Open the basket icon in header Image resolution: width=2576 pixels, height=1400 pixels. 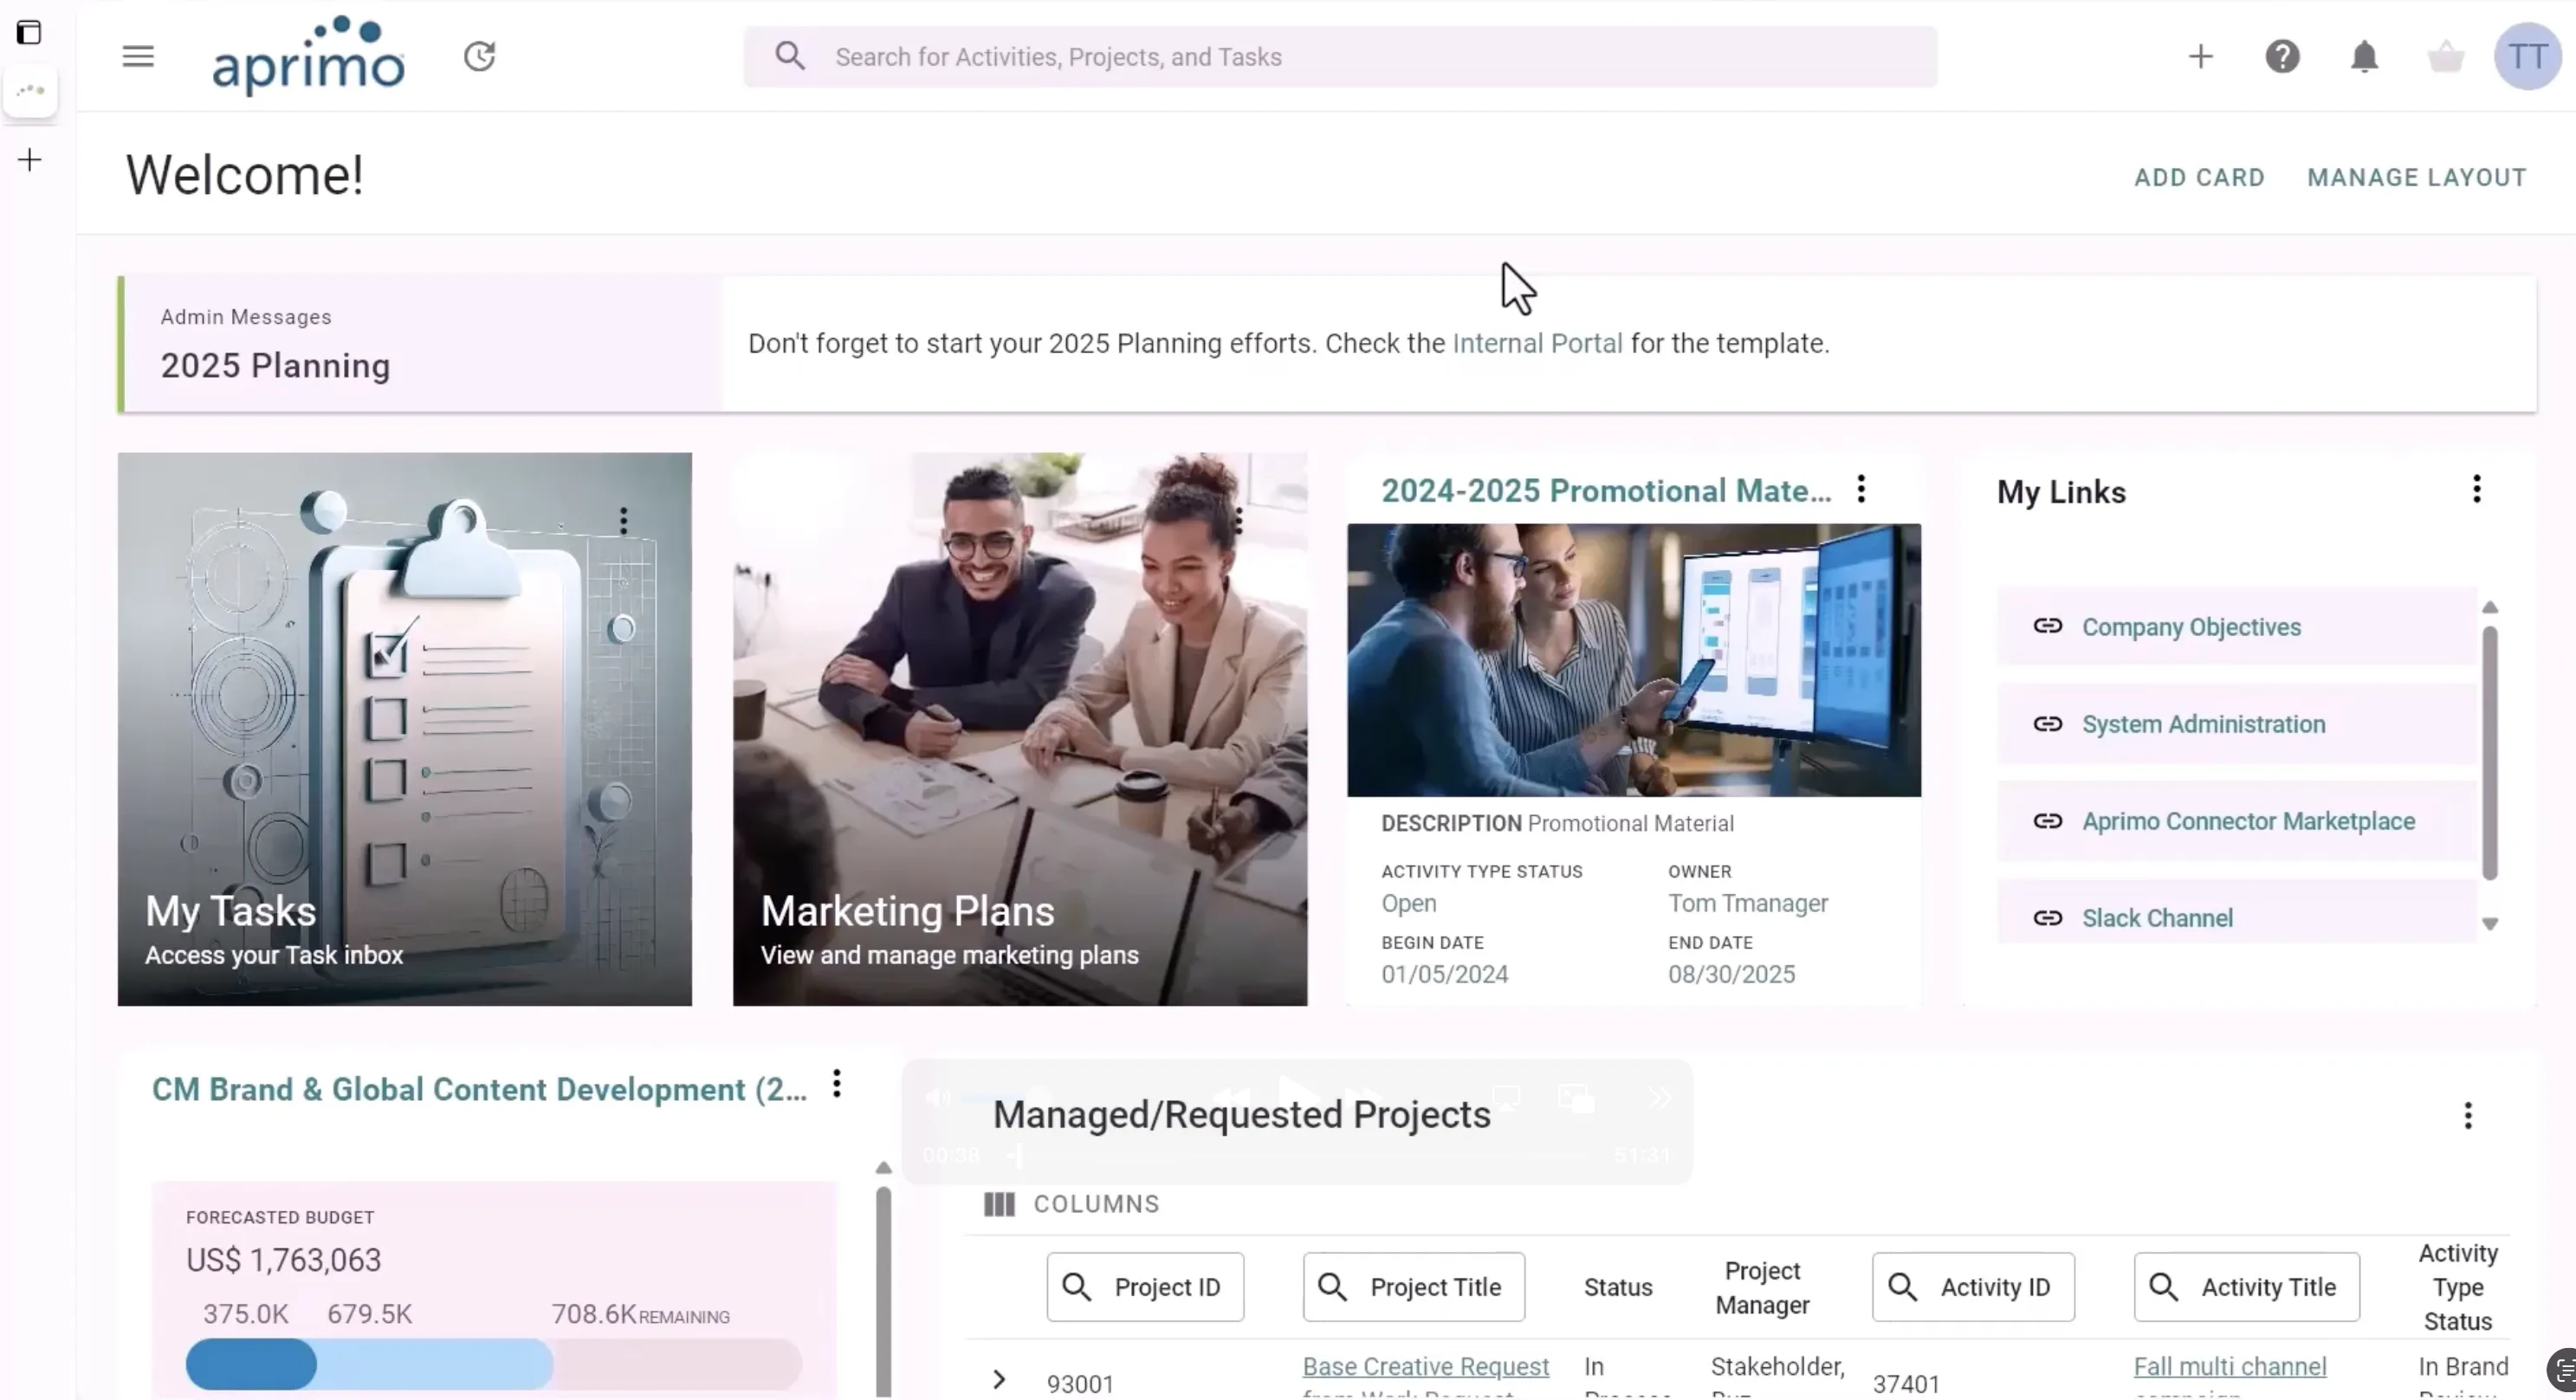point(2446,57)
